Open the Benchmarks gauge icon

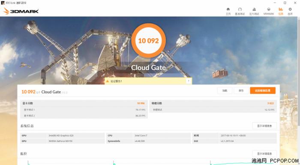240,9
